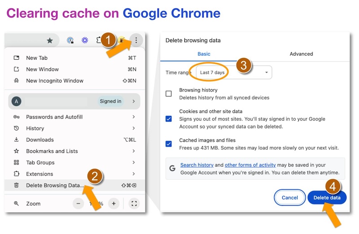The width and height of the screenshot is (359, 234).
Task: Expand the Signed in profile chevron
Action: tap(134, 101)
